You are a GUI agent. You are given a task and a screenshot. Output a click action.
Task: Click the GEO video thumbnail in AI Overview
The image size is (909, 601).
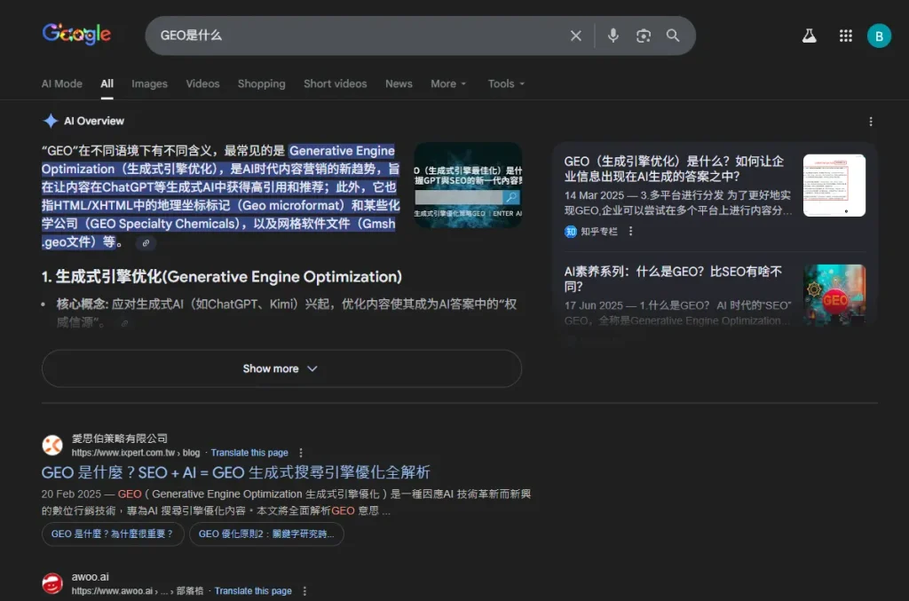coord(467,186)
